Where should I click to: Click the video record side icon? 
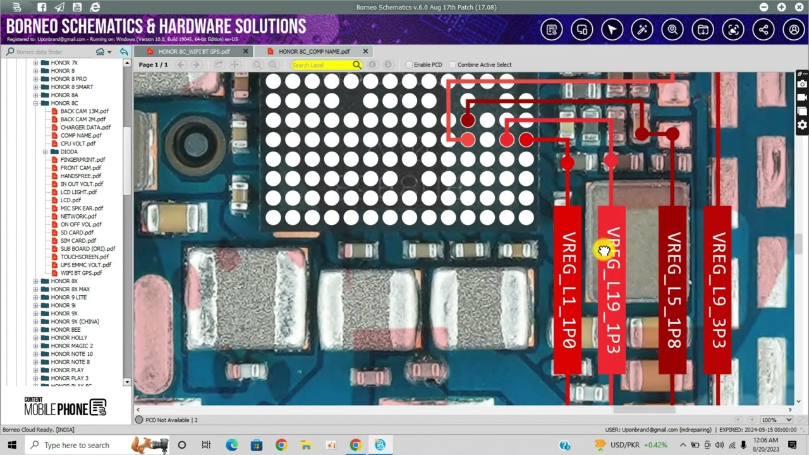click(802, 97)
